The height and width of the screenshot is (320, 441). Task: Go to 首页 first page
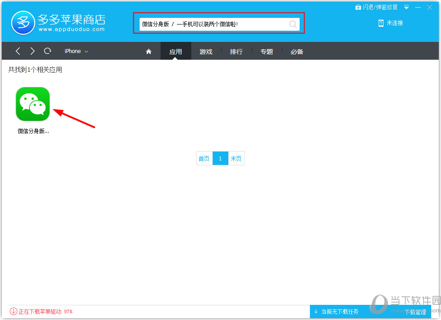point(204,159)
